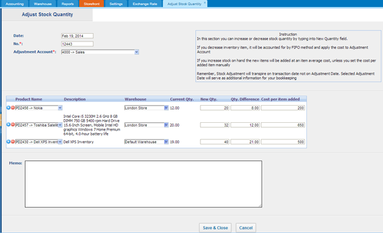Click the Cost per item field showing 200
Screen dimensions: 383x233
click(283, 108)
